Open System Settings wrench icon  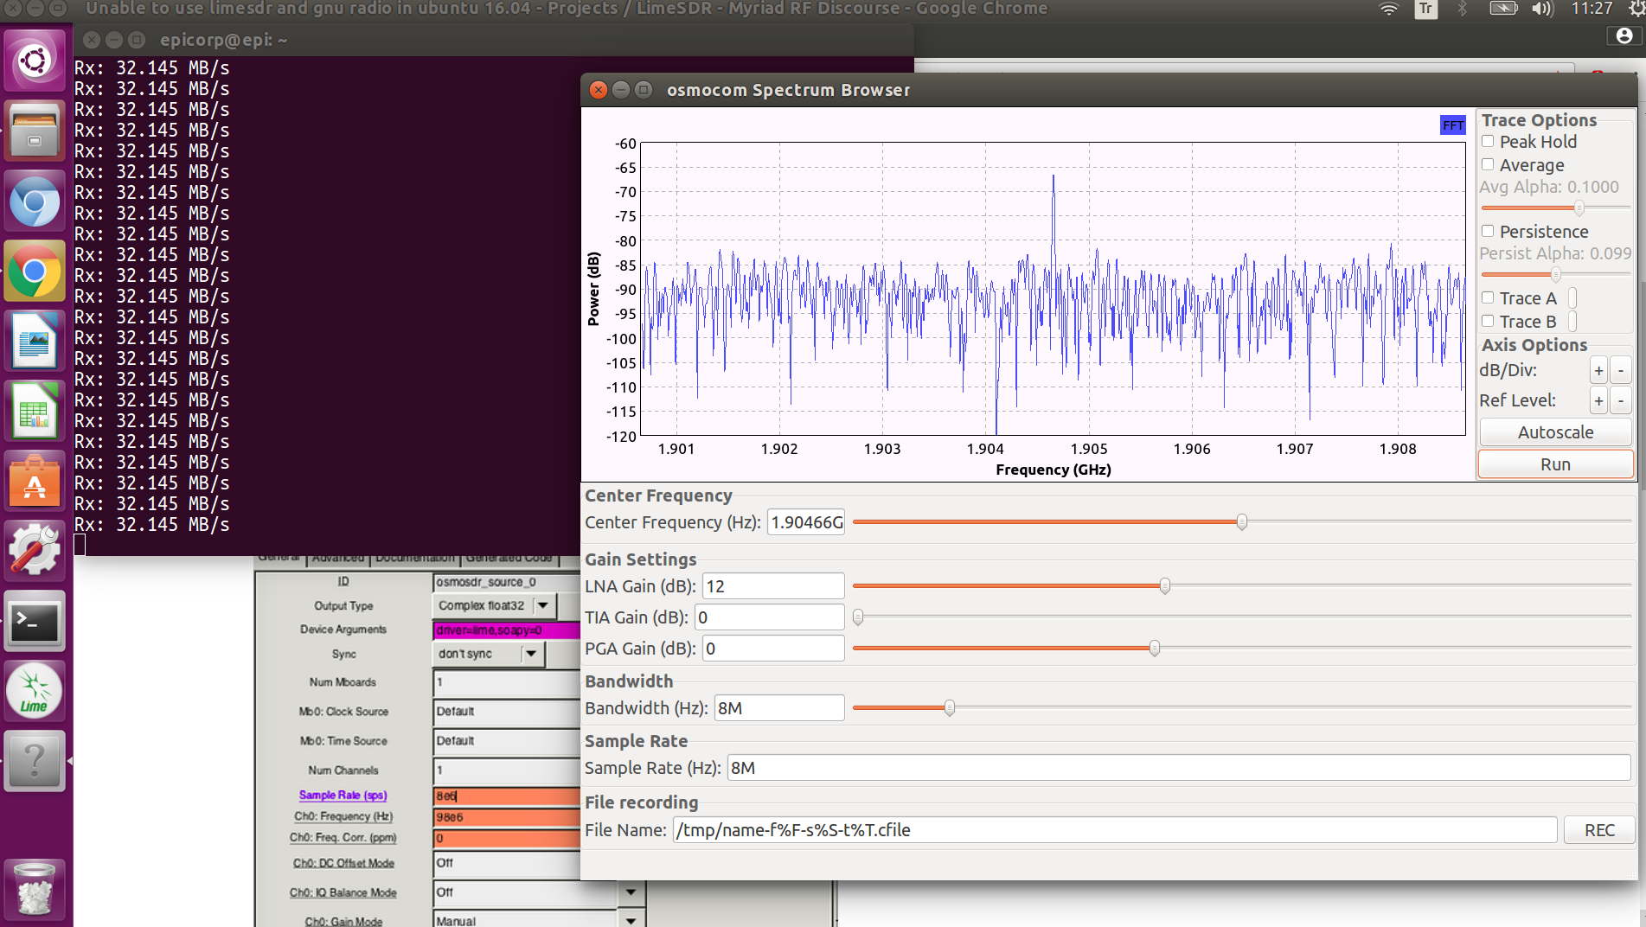[35, 552]
